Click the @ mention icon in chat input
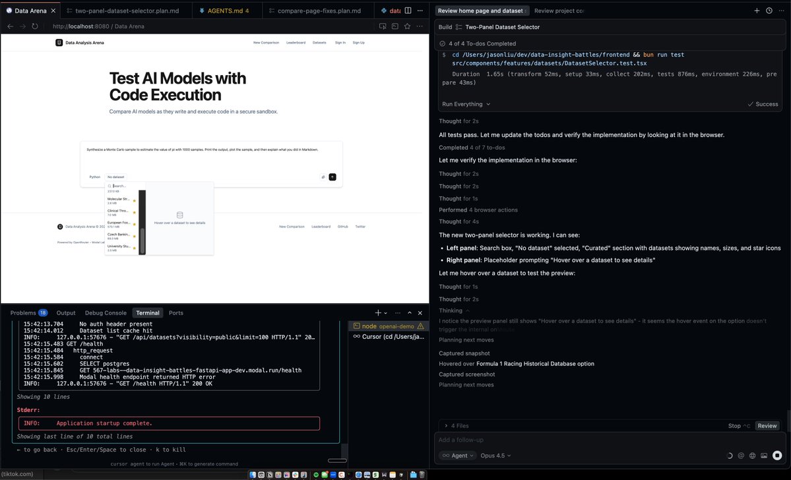Screen dimensions: 791x480 coord(741,456)
